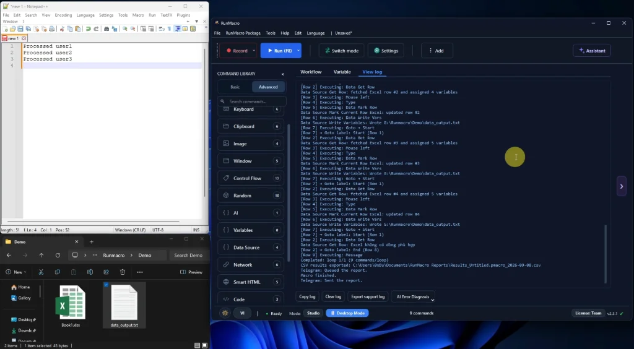Click the Refresh icon in File Explorer
The height and width of the screenshot is (349, 634).
point(58,256)
